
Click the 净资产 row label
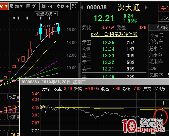[x=156, y=42]
